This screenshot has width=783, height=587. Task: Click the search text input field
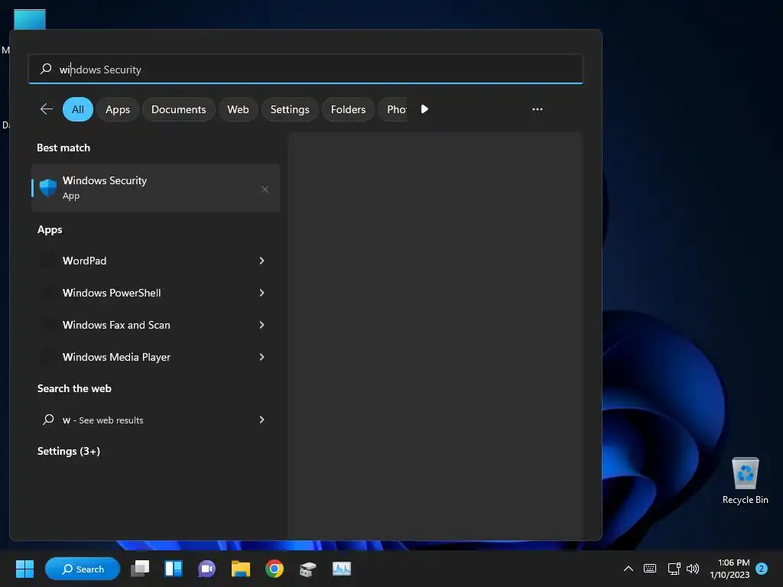click(306, 69)
